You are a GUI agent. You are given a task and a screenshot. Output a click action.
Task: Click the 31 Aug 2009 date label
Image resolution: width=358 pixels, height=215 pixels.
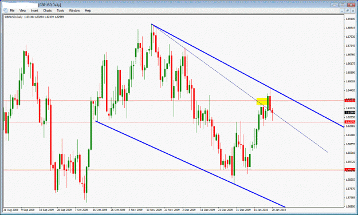point(11,210)
